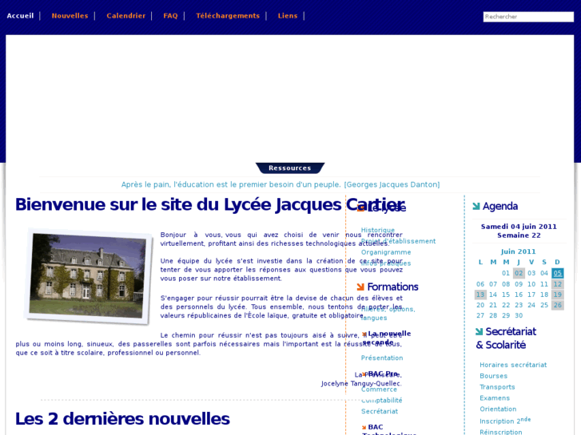
Task: Open the Orientation link
Action: pyautogui.click(x=498, y=409)
